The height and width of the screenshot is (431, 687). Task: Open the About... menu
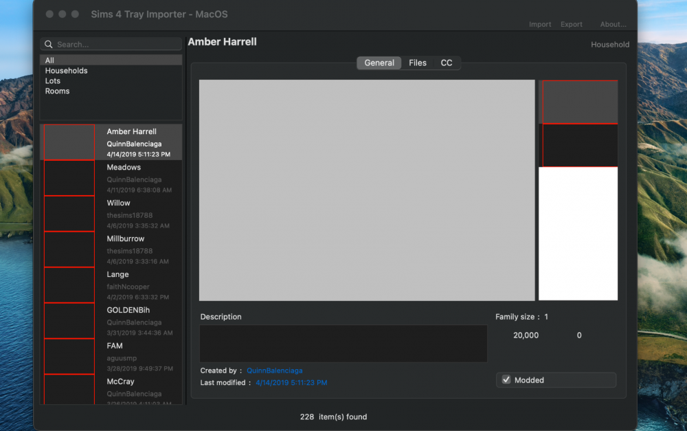[613, 24]
